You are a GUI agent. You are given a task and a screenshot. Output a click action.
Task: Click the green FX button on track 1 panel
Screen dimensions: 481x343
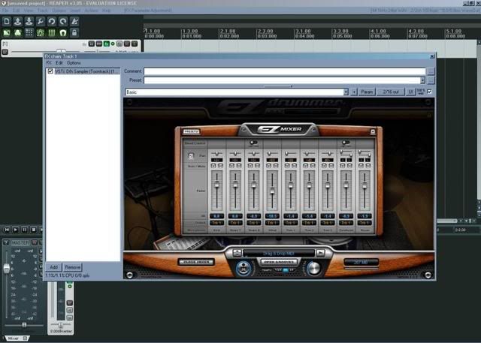pyautogui.click(x=107, y=44)
